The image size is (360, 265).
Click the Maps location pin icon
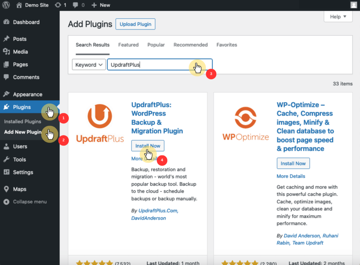(x=6, y=189)
